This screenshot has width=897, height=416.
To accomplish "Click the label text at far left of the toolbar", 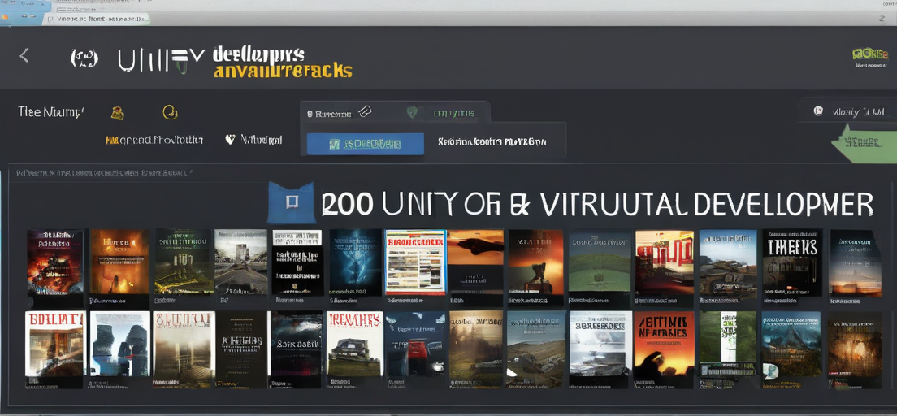I will pos(51,111).
